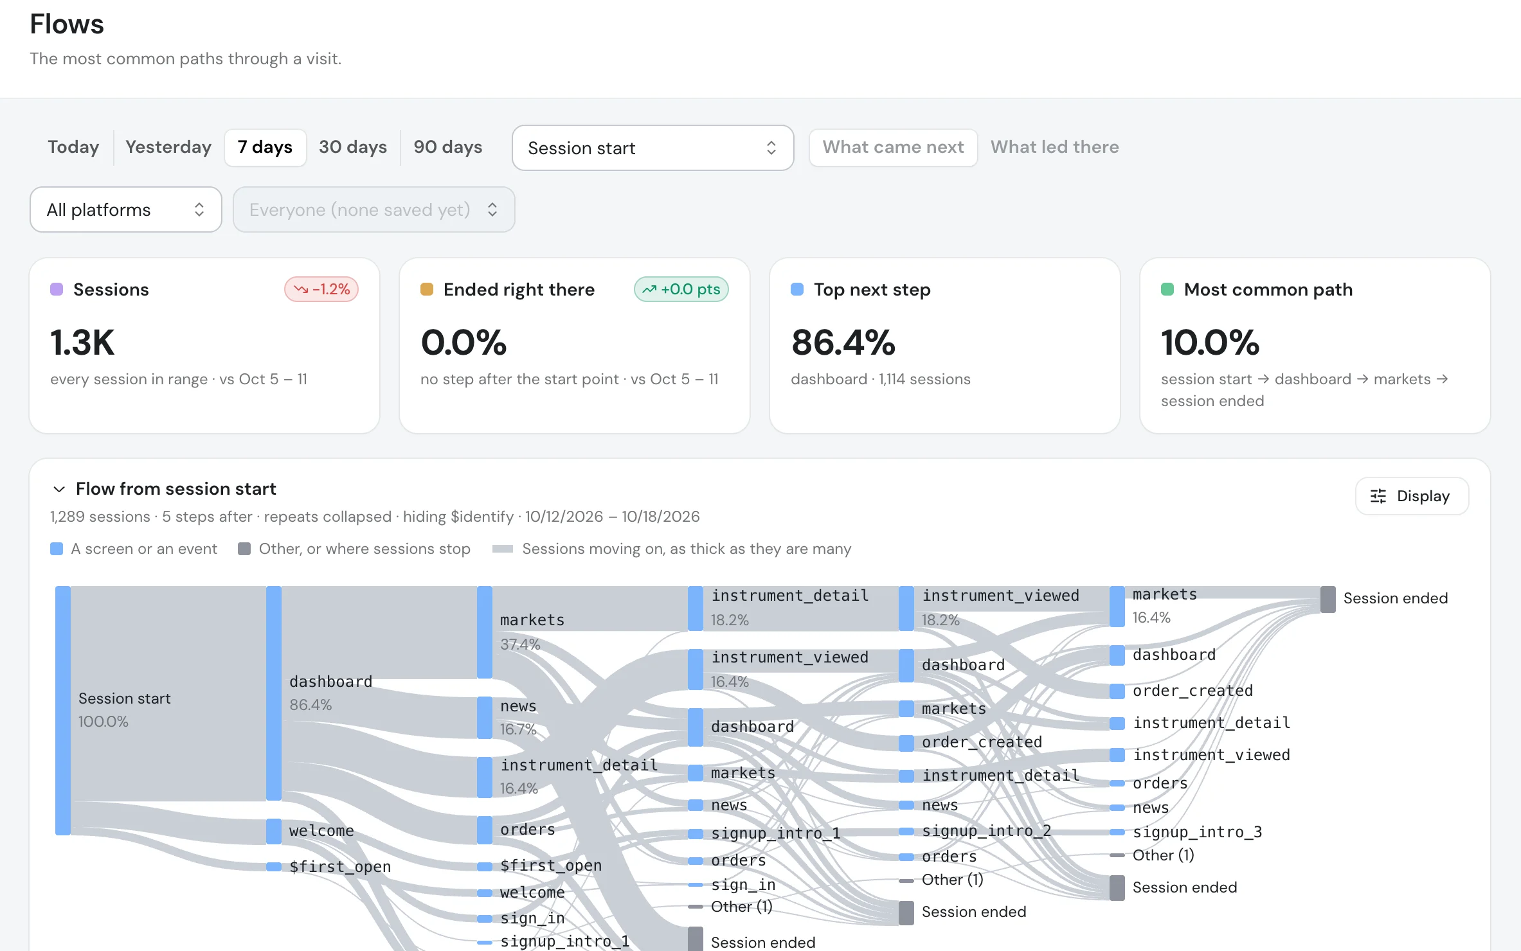Open the Display settings button
1521x951 pixels.
click(1412, 496)
